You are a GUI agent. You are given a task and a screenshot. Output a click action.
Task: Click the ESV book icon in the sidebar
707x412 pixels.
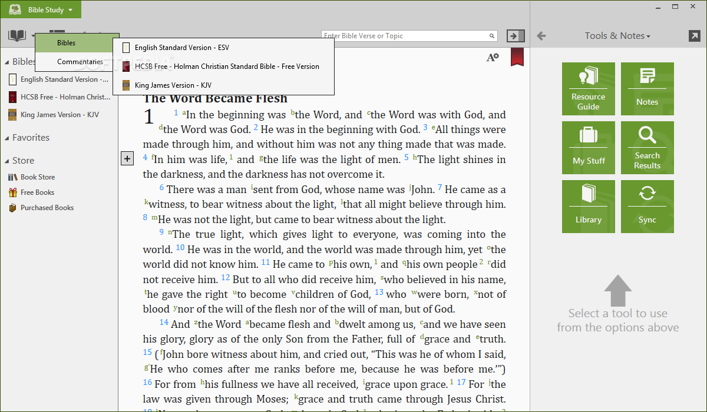tap(12, 79)
